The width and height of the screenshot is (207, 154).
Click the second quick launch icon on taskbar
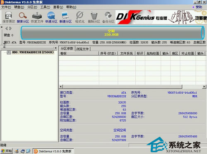(x=23, y=151)
